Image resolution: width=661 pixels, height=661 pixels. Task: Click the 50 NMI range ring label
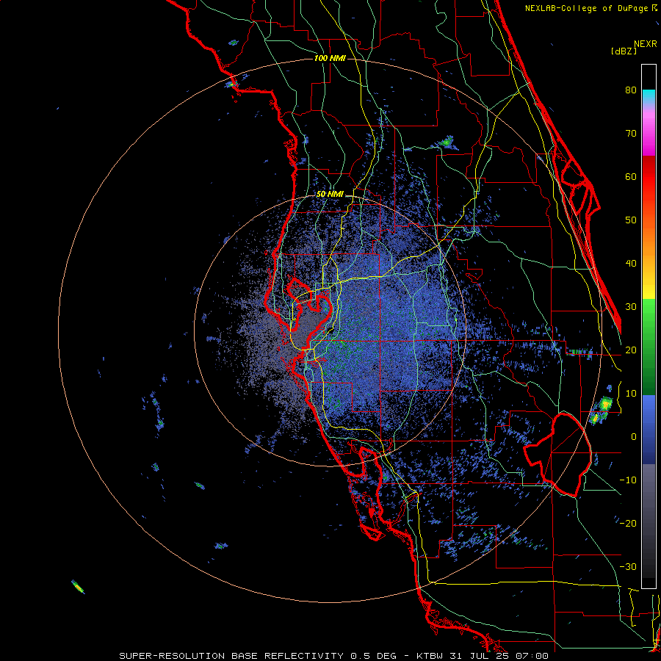[330, 195]
